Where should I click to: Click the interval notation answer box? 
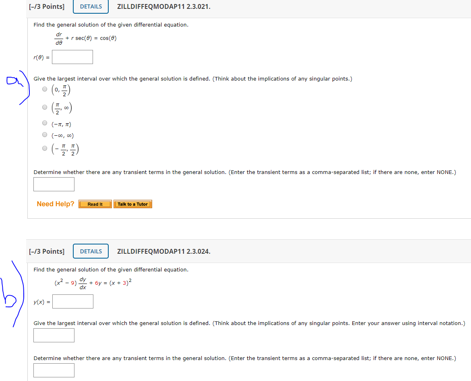tap(54, 335)
